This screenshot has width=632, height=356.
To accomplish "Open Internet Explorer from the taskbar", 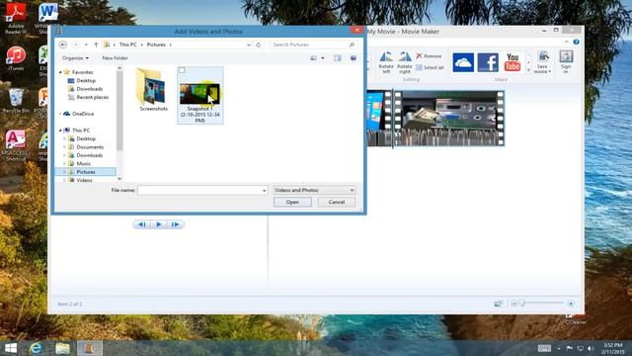I will [x=36, y=348].
